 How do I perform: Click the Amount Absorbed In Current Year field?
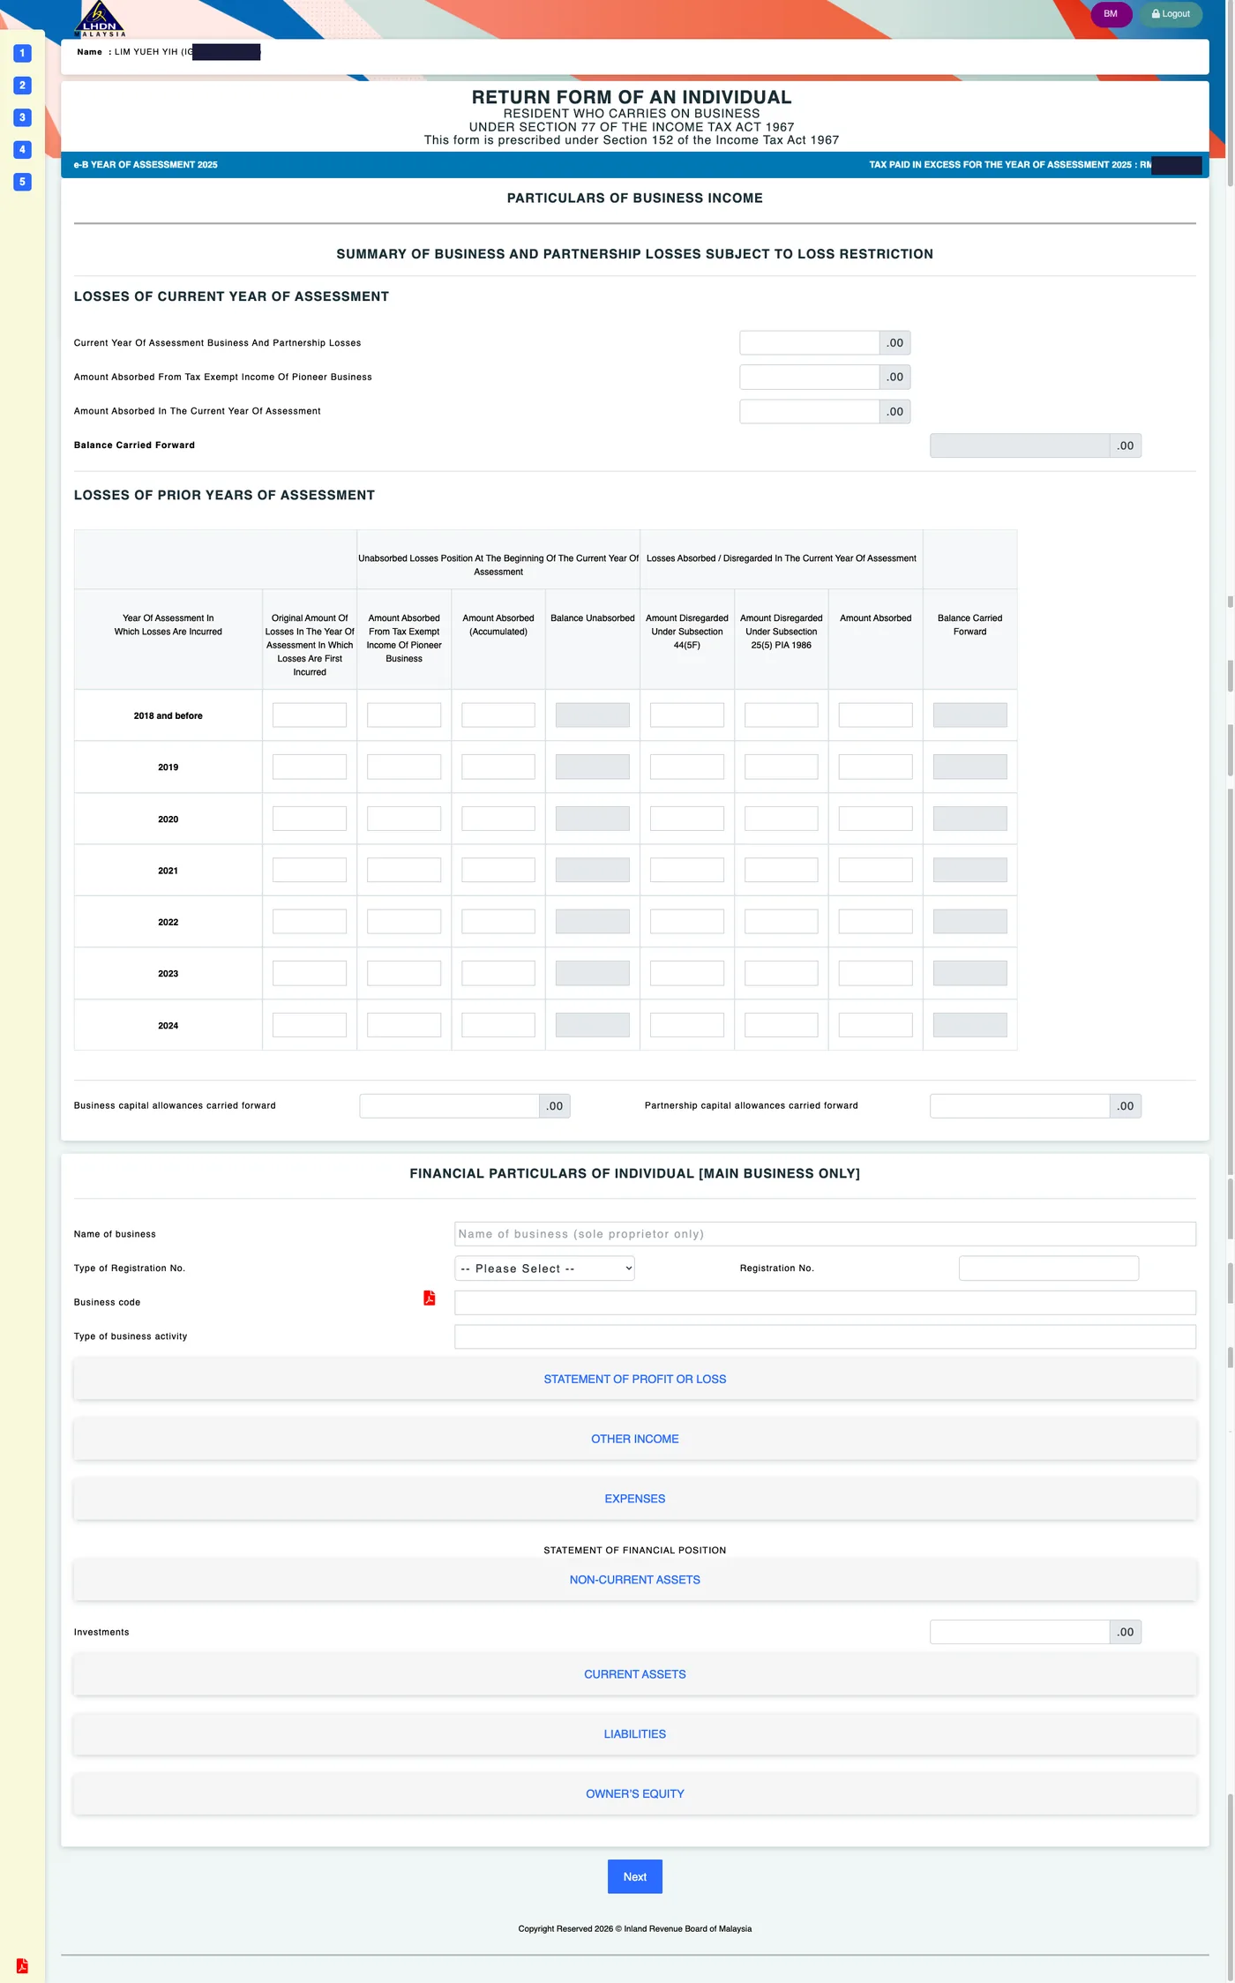(x=809, y=411)
